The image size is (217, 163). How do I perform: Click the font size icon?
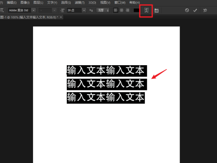[x=62, y=10]
